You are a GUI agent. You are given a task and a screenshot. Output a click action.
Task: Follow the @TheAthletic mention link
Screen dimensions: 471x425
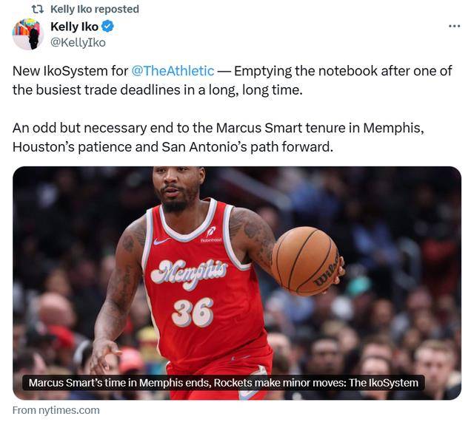click(x=173, y=71)
